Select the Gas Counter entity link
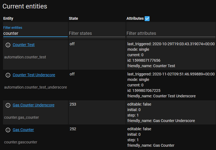Viewport: 216px width, 150px height. tap(23, 130)
